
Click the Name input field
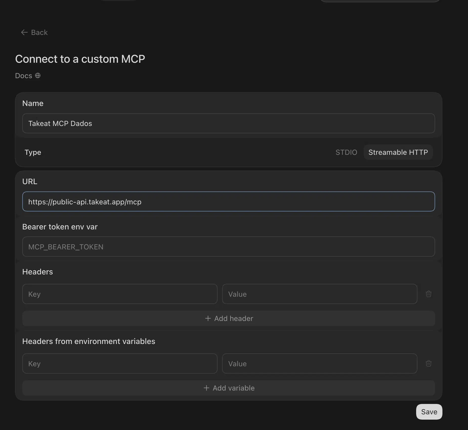(x=228, y=123)
